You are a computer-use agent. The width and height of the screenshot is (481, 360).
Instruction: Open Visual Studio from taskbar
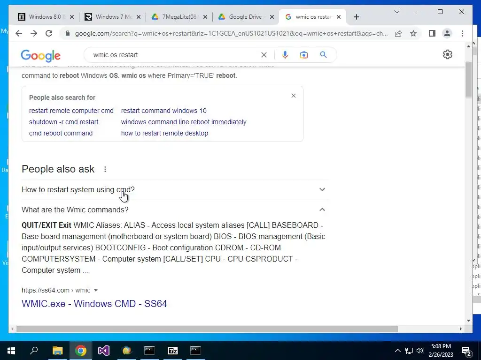(104, 351)
